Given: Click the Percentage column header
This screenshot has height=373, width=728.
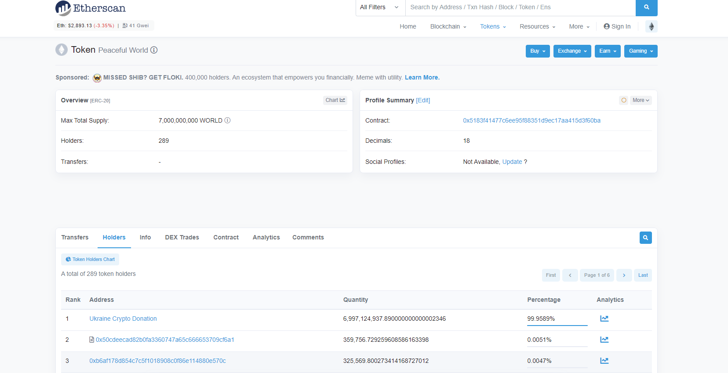Looking at the screenshot, I should click(x=544, y=300).
